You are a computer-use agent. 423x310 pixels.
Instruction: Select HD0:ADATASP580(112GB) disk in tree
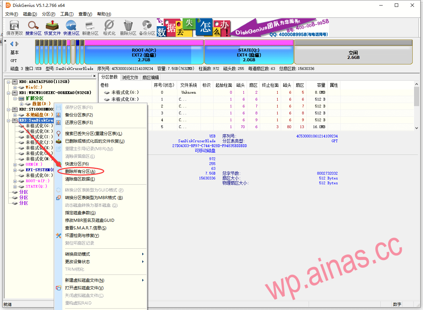pos(44,82)
